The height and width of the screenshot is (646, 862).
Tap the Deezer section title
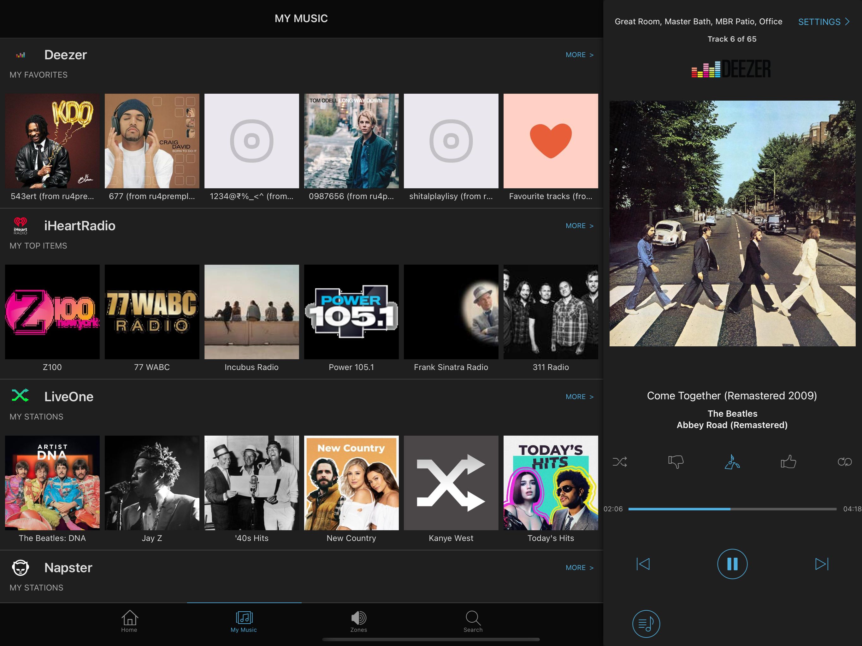pyautogui.click(x=65, y=55)
